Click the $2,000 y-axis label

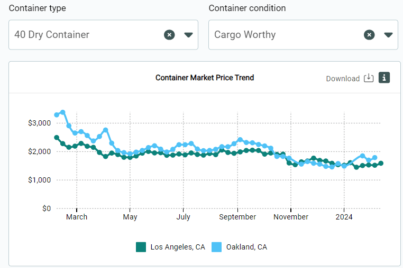(39, 151)
